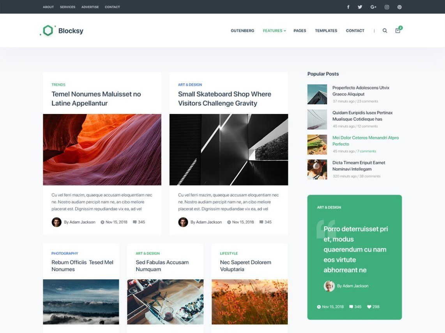The width and height of the screenshot is (445, 333).
Task: Open the Facebook social icon
Action: [348, 7]
